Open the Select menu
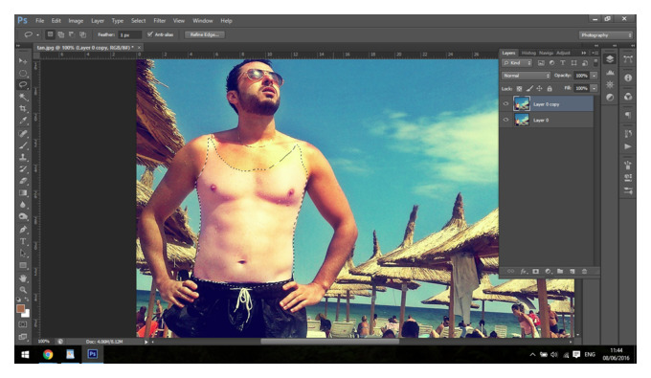651x378 pixels. pyautogui.click(x=138, y=21)
